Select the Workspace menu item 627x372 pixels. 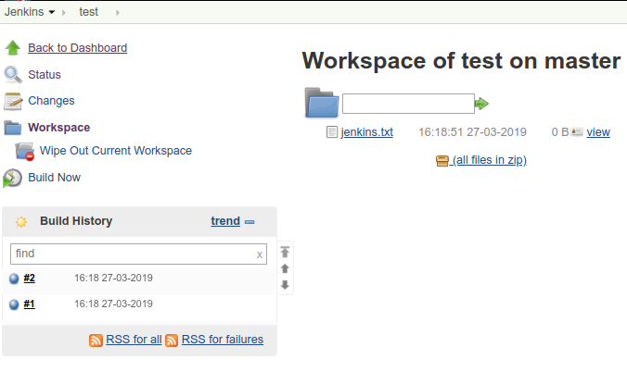click(58, 128)
